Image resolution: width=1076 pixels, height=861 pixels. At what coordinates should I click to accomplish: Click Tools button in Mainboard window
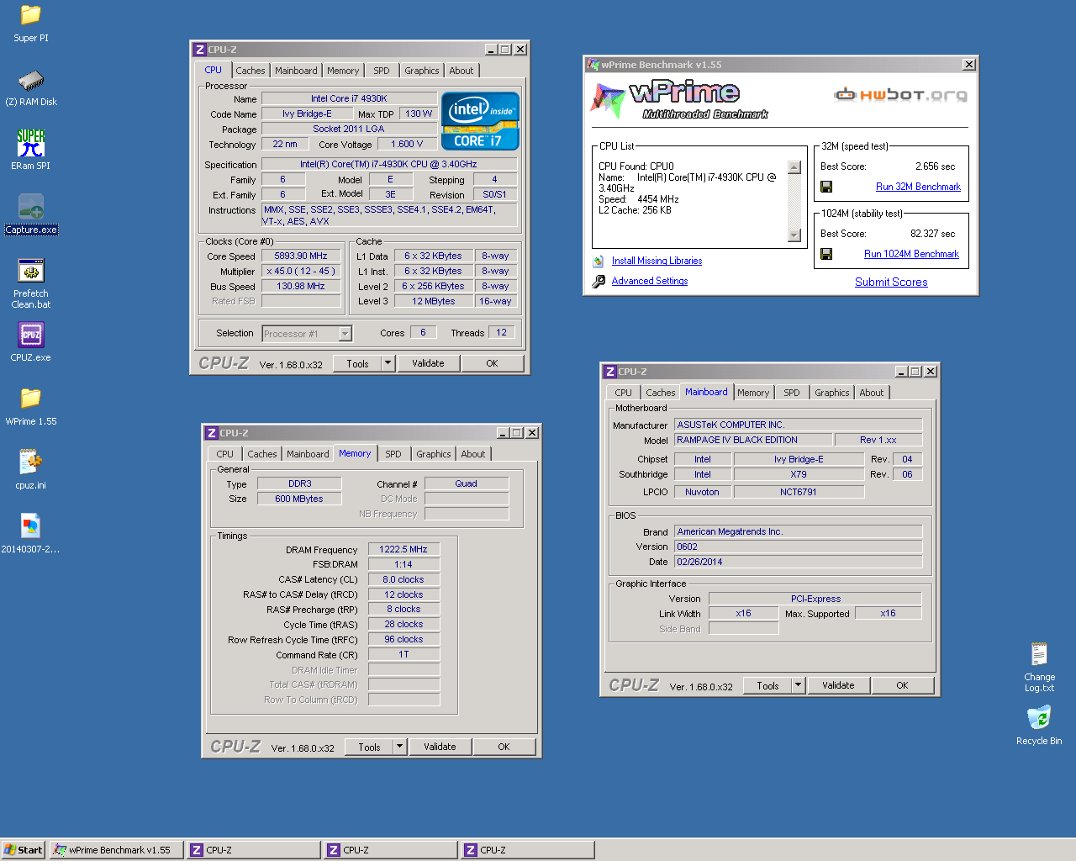pos(767,685)
